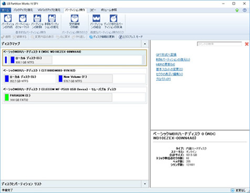This screenshot has width=250, height=193.
Task: Click the MBRの更新 link
Action: point(165,65)
